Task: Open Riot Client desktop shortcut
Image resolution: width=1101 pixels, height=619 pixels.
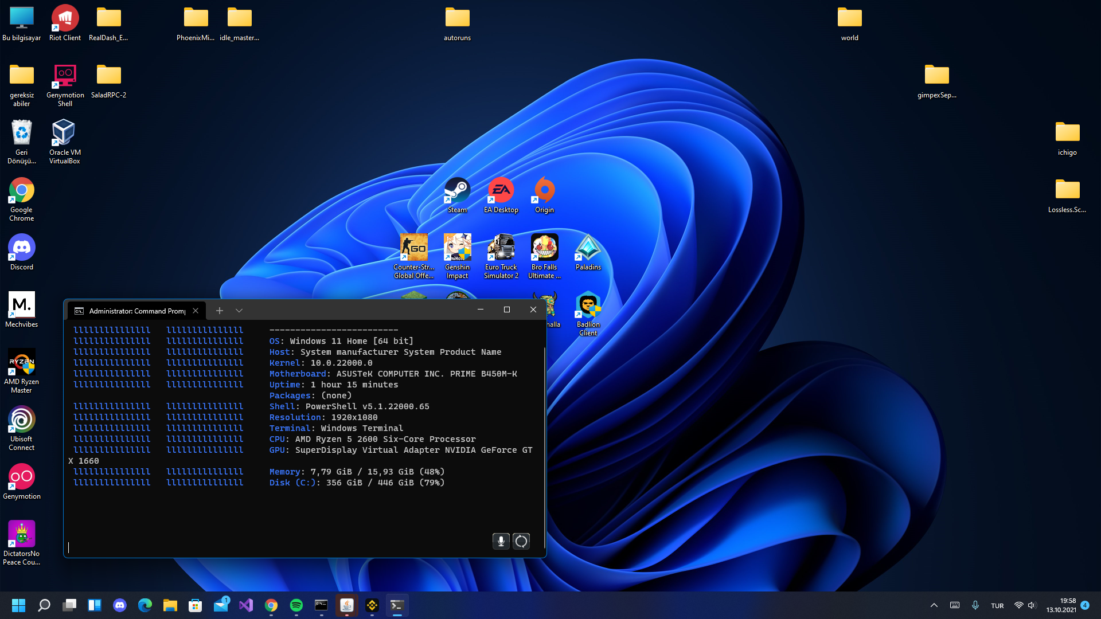Action: (x=65, y=23)
